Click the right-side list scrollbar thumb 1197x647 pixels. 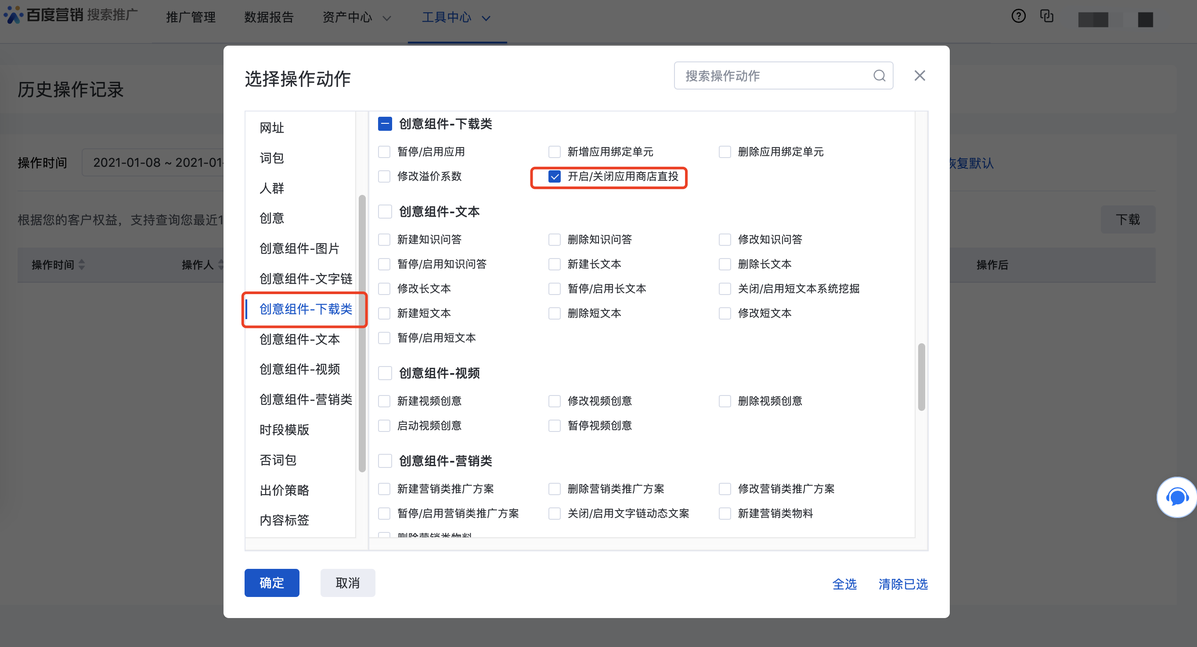point(921,377)
